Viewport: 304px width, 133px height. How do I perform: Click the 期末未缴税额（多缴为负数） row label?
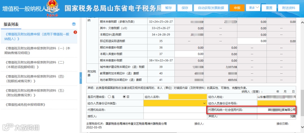[x=117, y=22]
